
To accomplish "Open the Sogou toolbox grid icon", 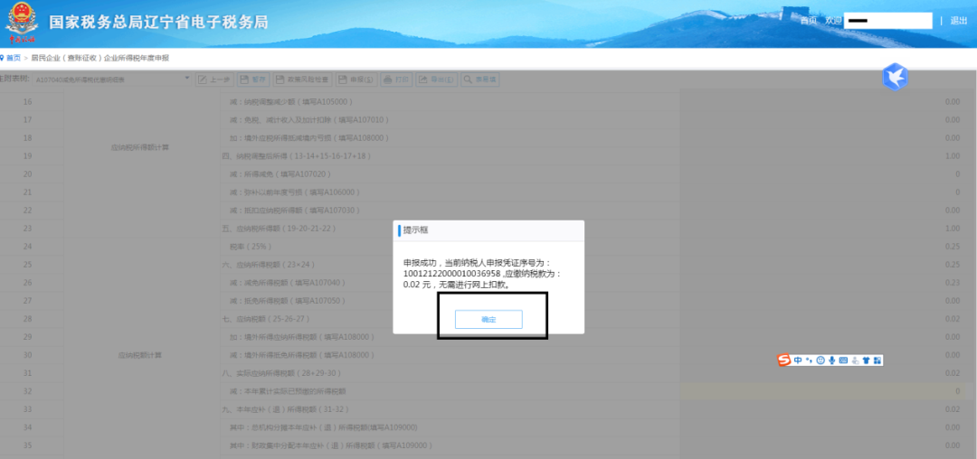I will (876, 361).
